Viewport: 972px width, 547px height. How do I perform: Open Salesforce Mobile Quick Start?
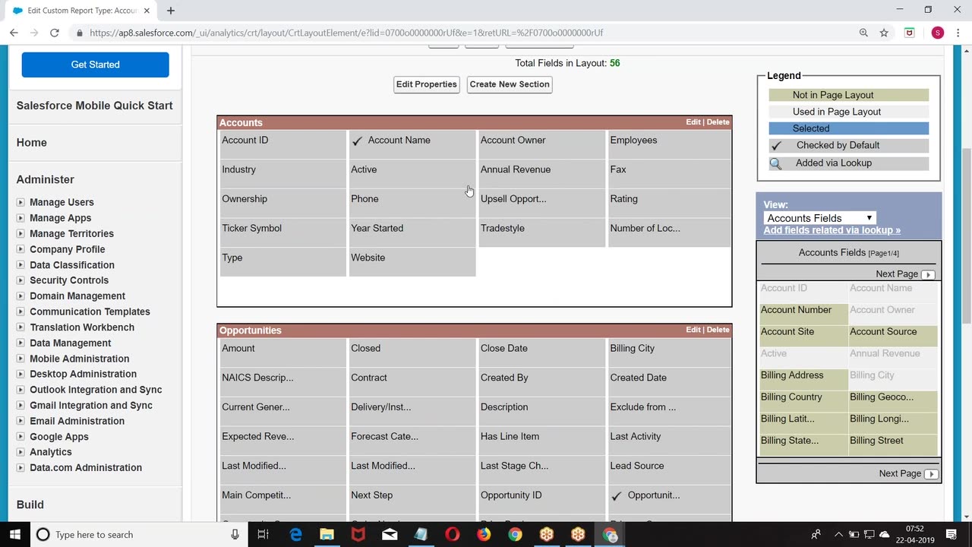[95, 106]
